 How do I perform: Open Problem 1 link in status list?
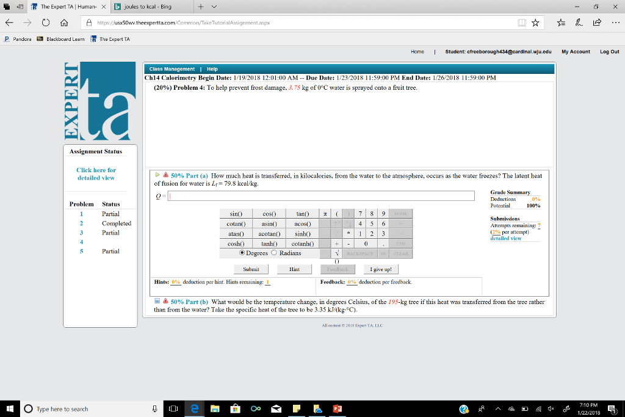coord(81,214)
